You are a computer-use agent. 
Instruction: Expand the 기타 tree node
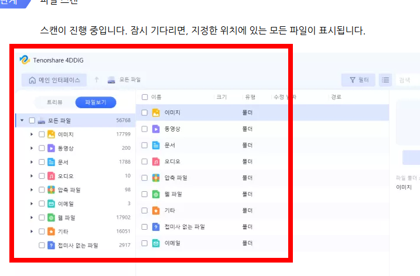pyautogui.click(x=32, y=232)
